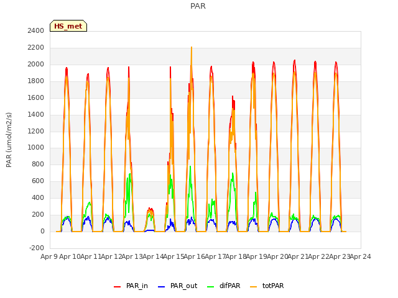Click the Apr 9 x-axis date label
The height and width of the screenshot is (298, 398).
click(x=49, y=256)
